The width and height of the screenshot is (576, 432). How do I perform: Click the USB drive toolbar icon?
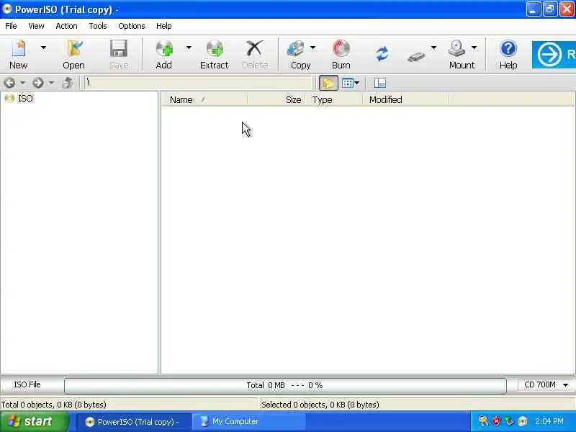tap(416, 56)
